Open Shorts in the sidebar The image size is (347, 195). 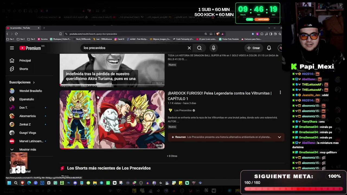(x=23, y=69)
